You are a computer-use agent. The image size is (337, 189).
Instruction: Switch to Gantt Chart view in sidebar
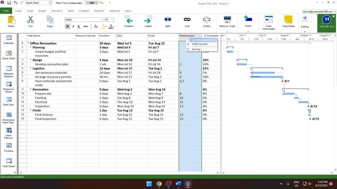click(x=8, y=55)
